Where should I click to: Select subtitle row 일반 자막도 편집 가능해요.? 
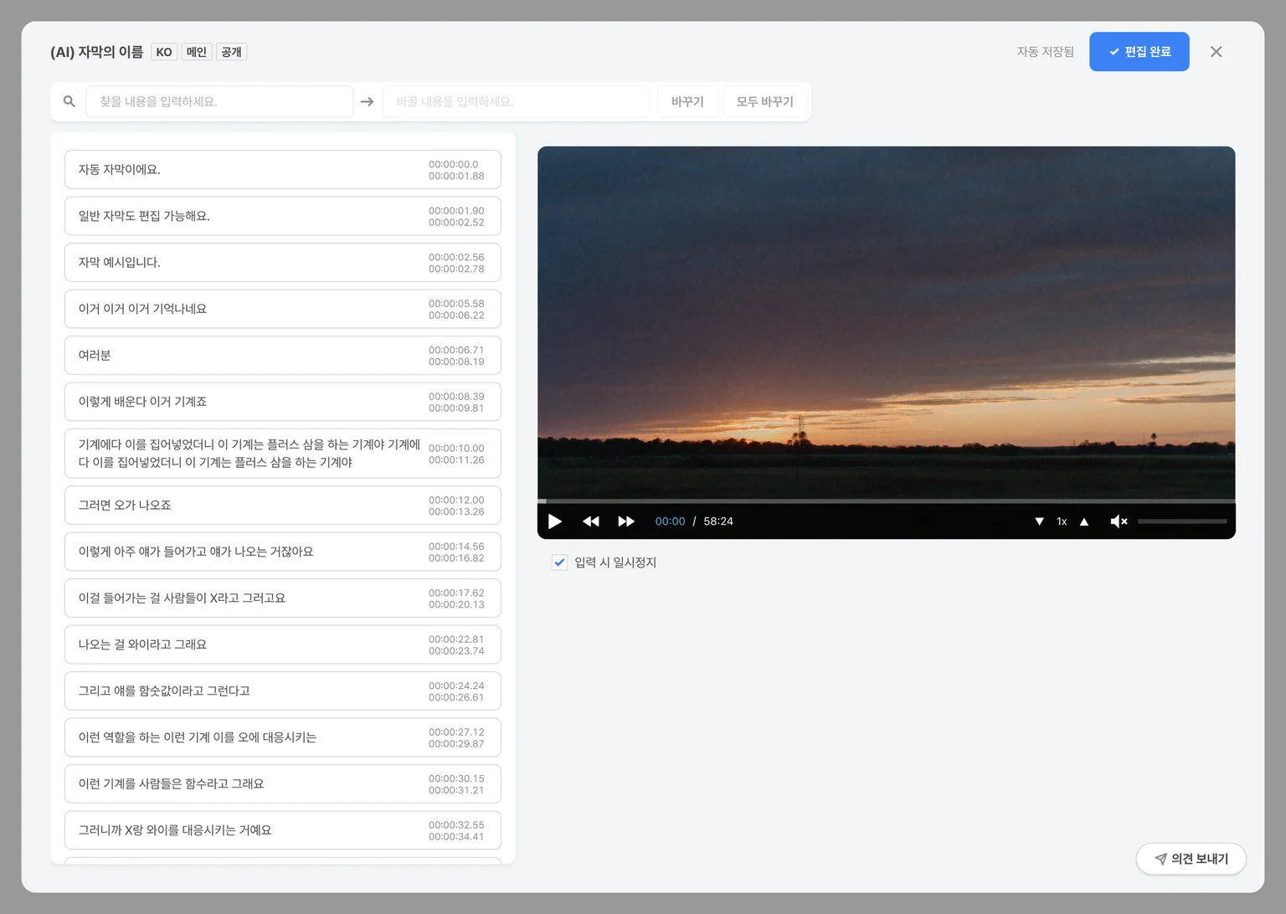(x=283, y=216)
